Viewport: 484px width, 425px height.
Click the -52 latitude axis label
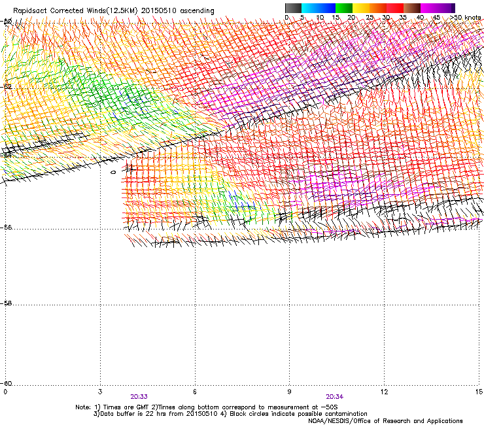7,87
